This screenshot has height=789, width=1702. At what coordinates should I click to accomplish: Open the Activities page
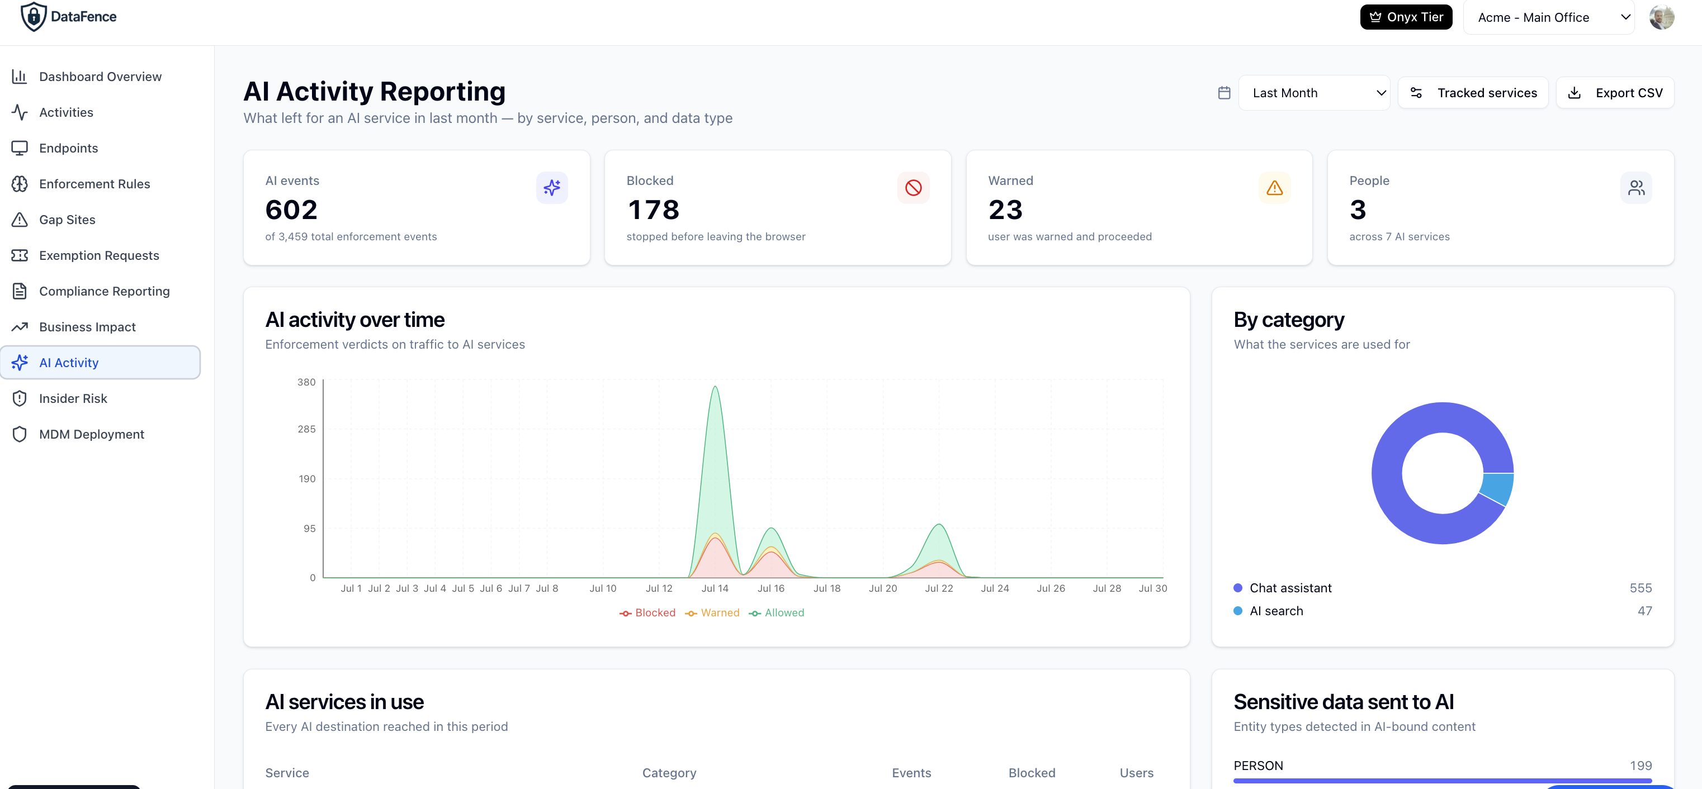[101, 112]
